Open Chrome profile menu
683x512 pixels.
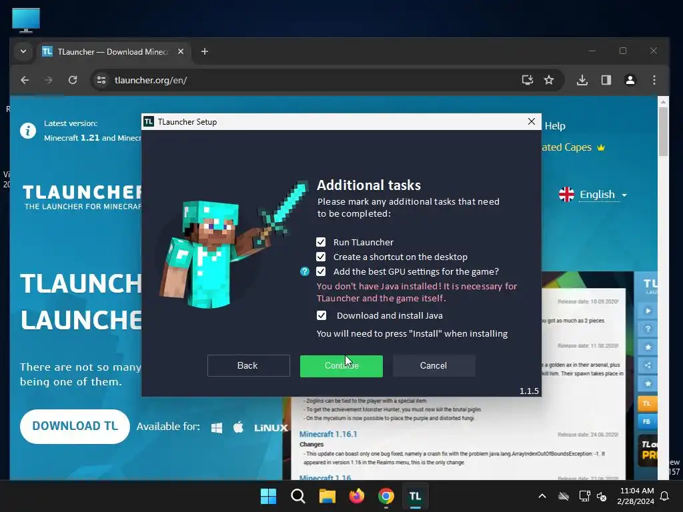pos(630,80)
